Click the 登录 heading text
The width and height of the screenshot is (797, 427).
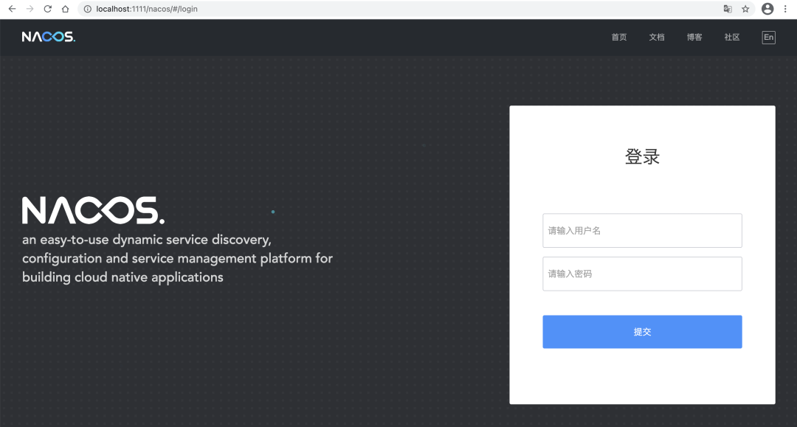(642, 156)
